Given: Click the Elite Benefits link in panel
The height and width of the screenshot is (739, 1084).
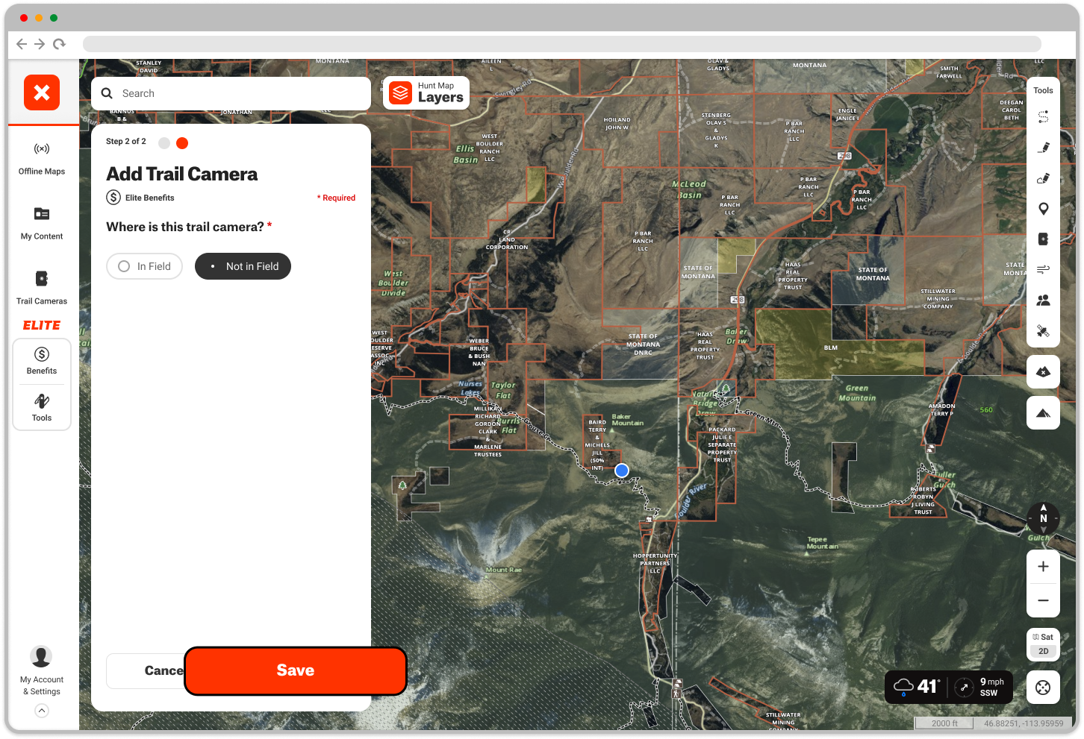Looking at the screenshot, I should coord(140,198).
